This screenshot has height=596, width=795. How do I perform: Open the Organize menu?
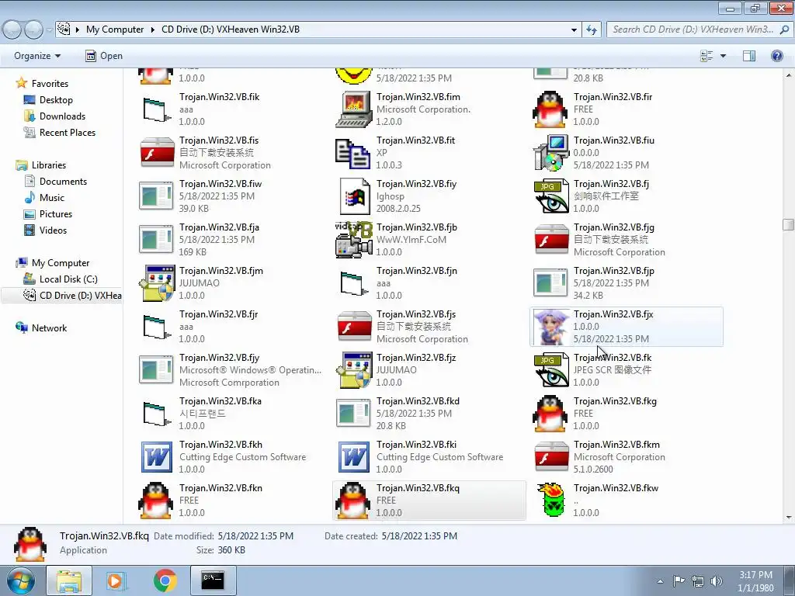point(37,56)
